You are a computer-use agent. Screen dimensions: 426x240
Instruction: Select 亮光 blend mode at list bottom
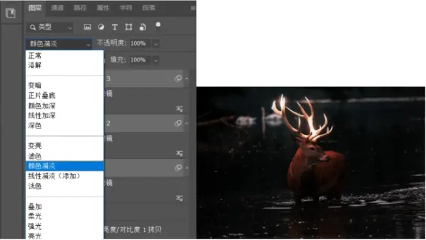click(x=65, y=235)
